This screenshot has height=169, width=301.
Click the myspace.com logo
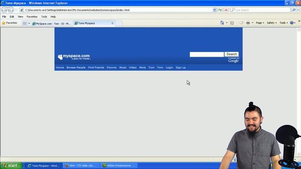click(74, 57)
